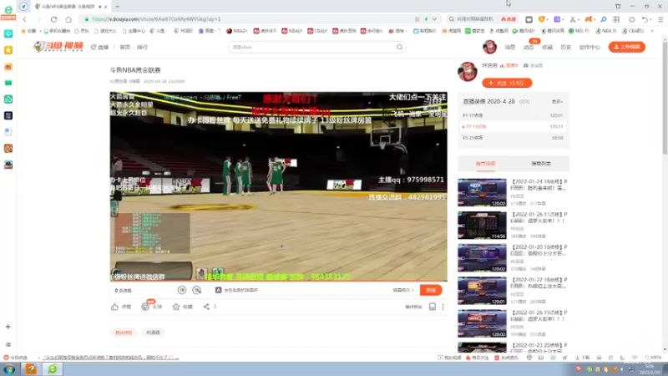Open the 2022-01-24 recommended video thumbnail
668x376 pixels.
tap(482, 193)
